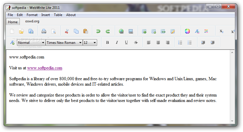Screen dimensions: 243x132
Task: Cut selection with the scissors icon
Action: click(x=67, y=31)
